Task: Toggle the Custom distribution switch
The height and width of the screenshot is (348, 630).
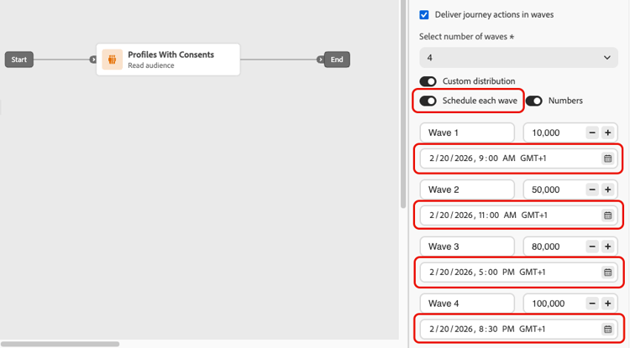Action: 428,81
